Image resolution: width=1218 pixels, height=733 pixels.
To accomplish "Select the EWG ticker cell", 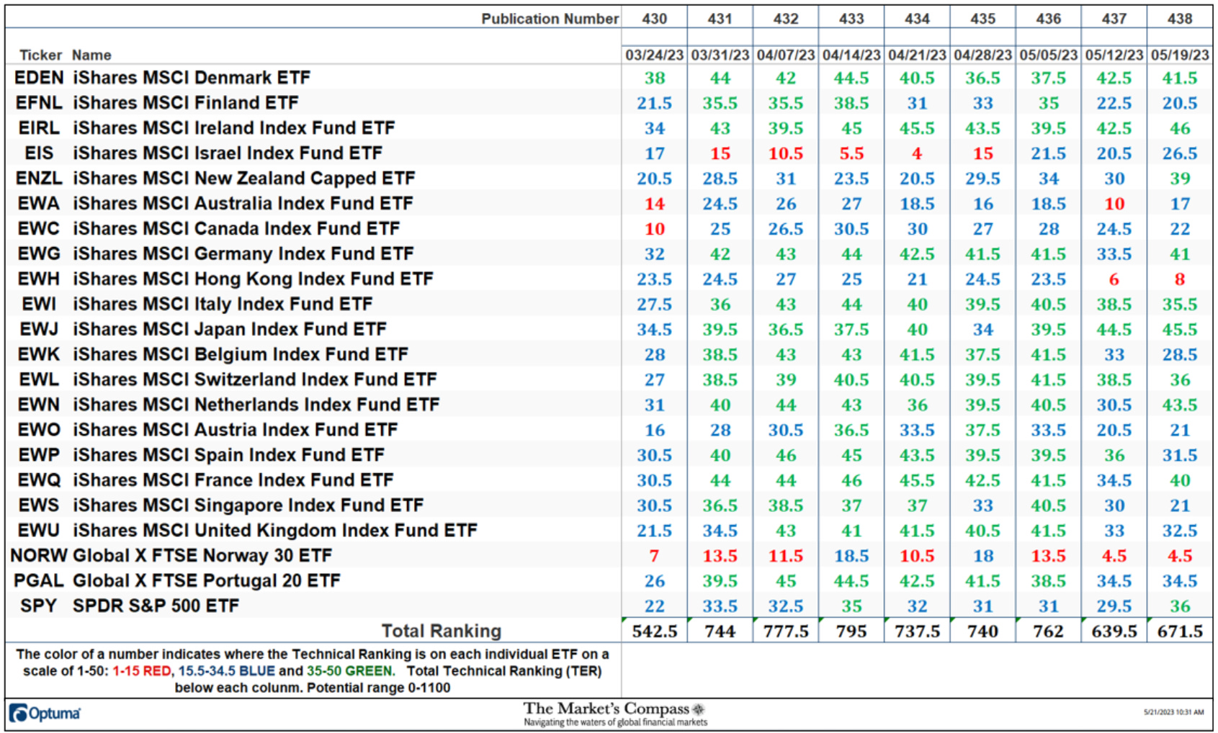I will tap(39, 254).
